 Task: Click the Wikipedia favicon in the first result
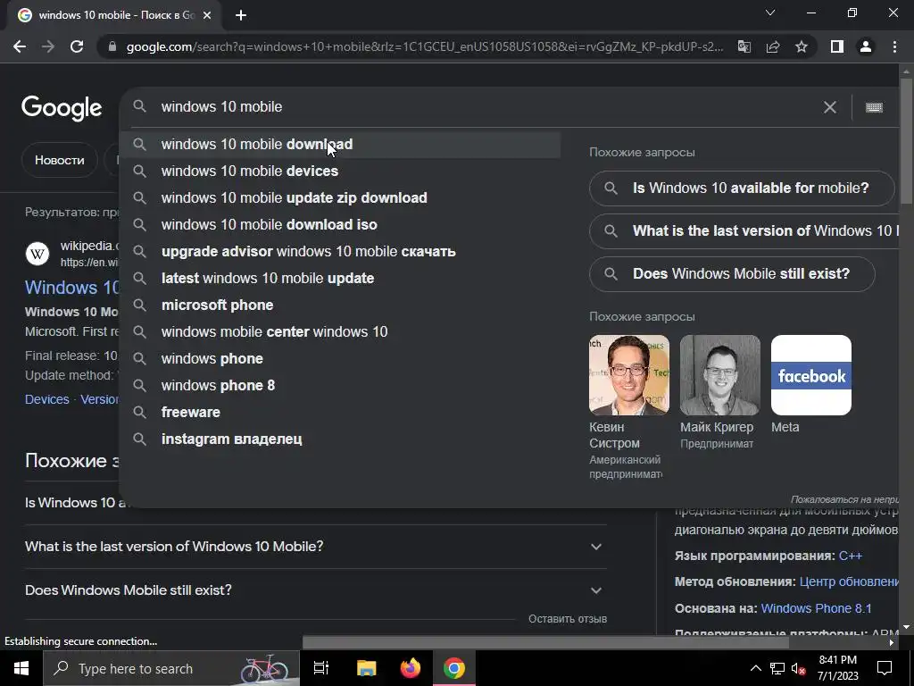(x=37, y=254)
